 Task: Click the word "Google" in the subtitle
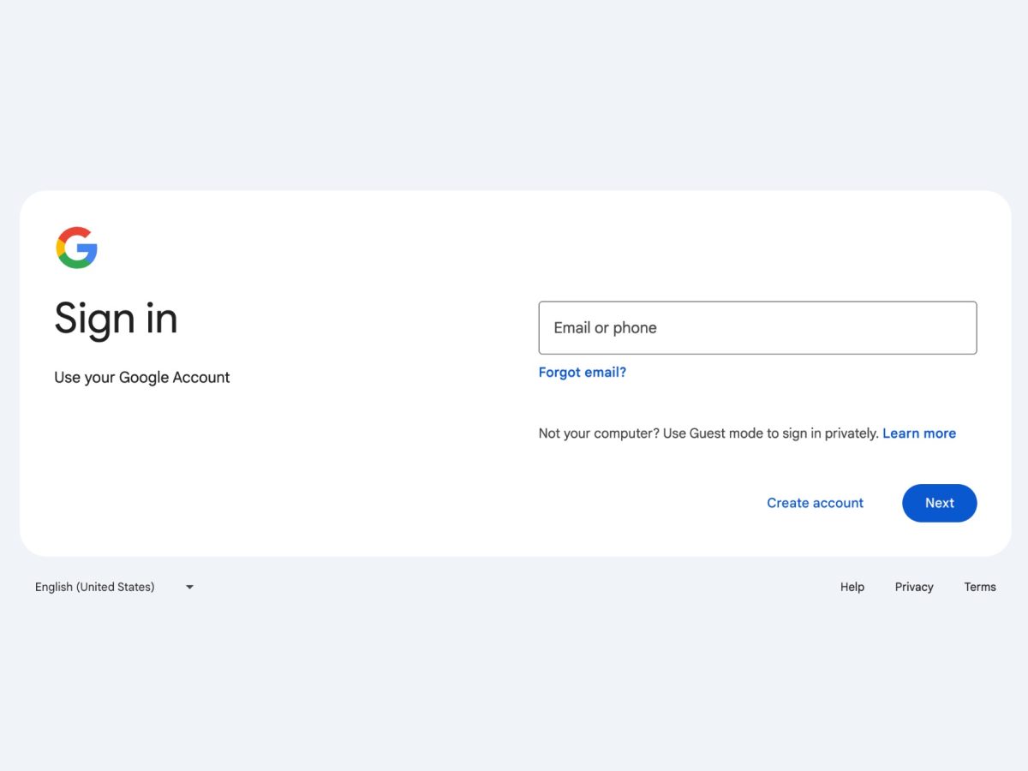coord(143,377)
